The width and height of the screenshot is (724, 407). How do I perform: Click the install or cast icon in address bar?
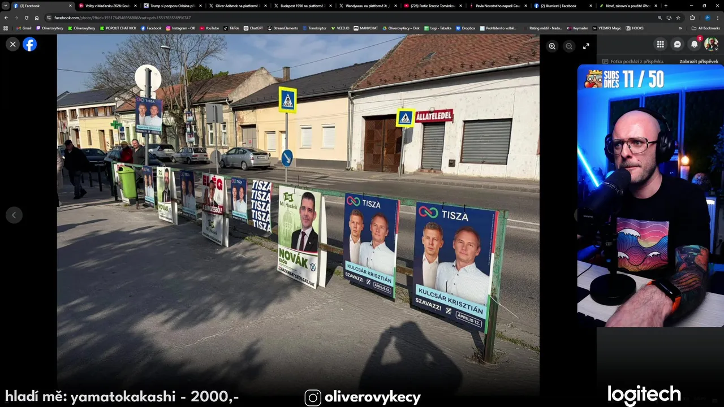tap(669, 18)
